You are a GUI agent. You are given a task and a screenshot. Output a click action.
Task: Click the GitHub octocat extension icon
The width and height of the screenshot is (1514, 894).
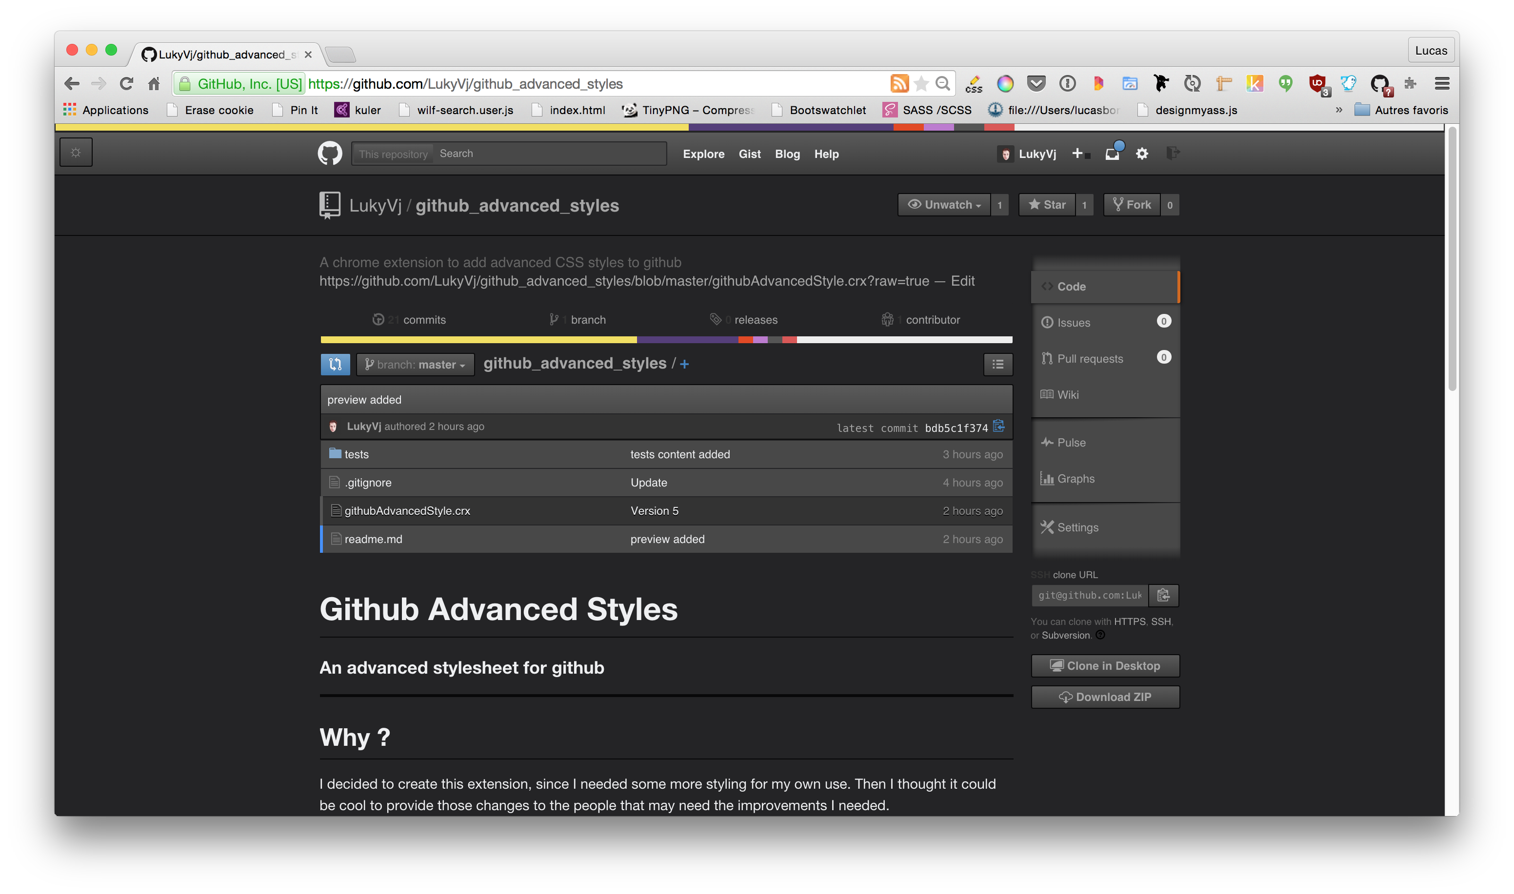point(1380,84)
